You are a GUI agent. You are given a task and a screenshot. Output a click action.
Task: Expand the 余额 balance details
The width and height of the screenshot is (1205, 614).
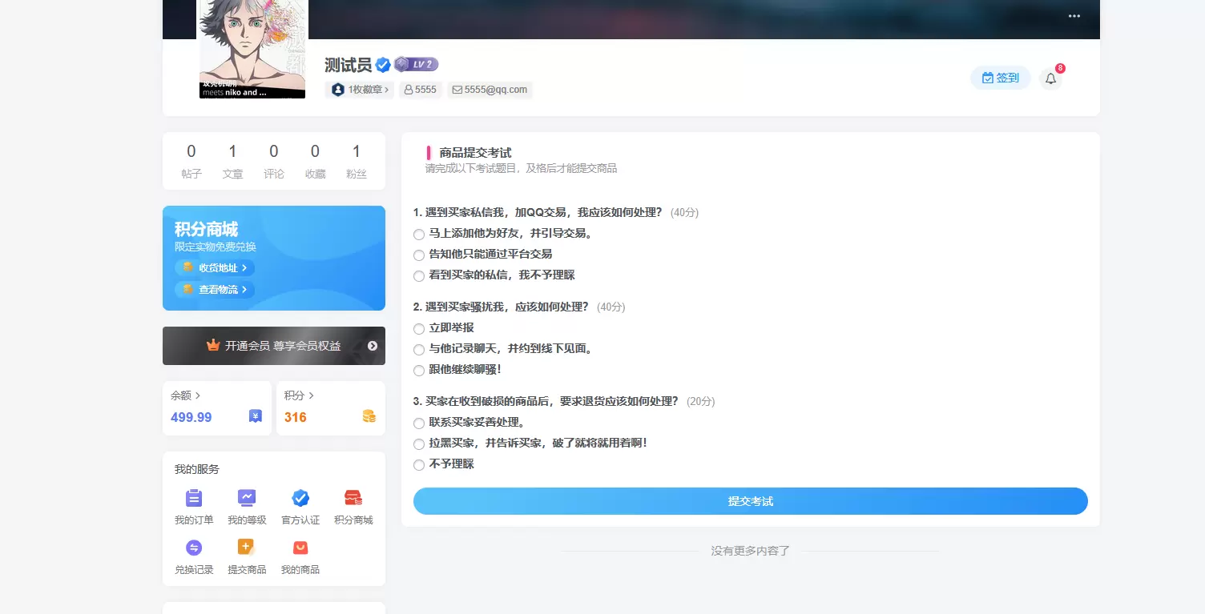(186, 395)
